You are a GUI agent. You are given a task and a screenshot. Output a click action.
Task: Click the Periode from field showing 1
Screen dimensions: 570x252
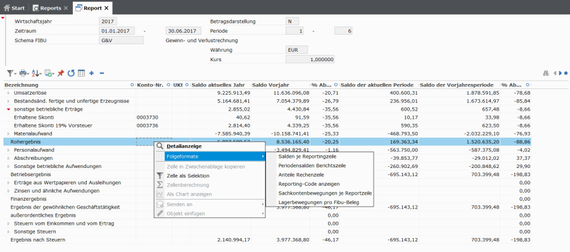(x=294, y=31)
